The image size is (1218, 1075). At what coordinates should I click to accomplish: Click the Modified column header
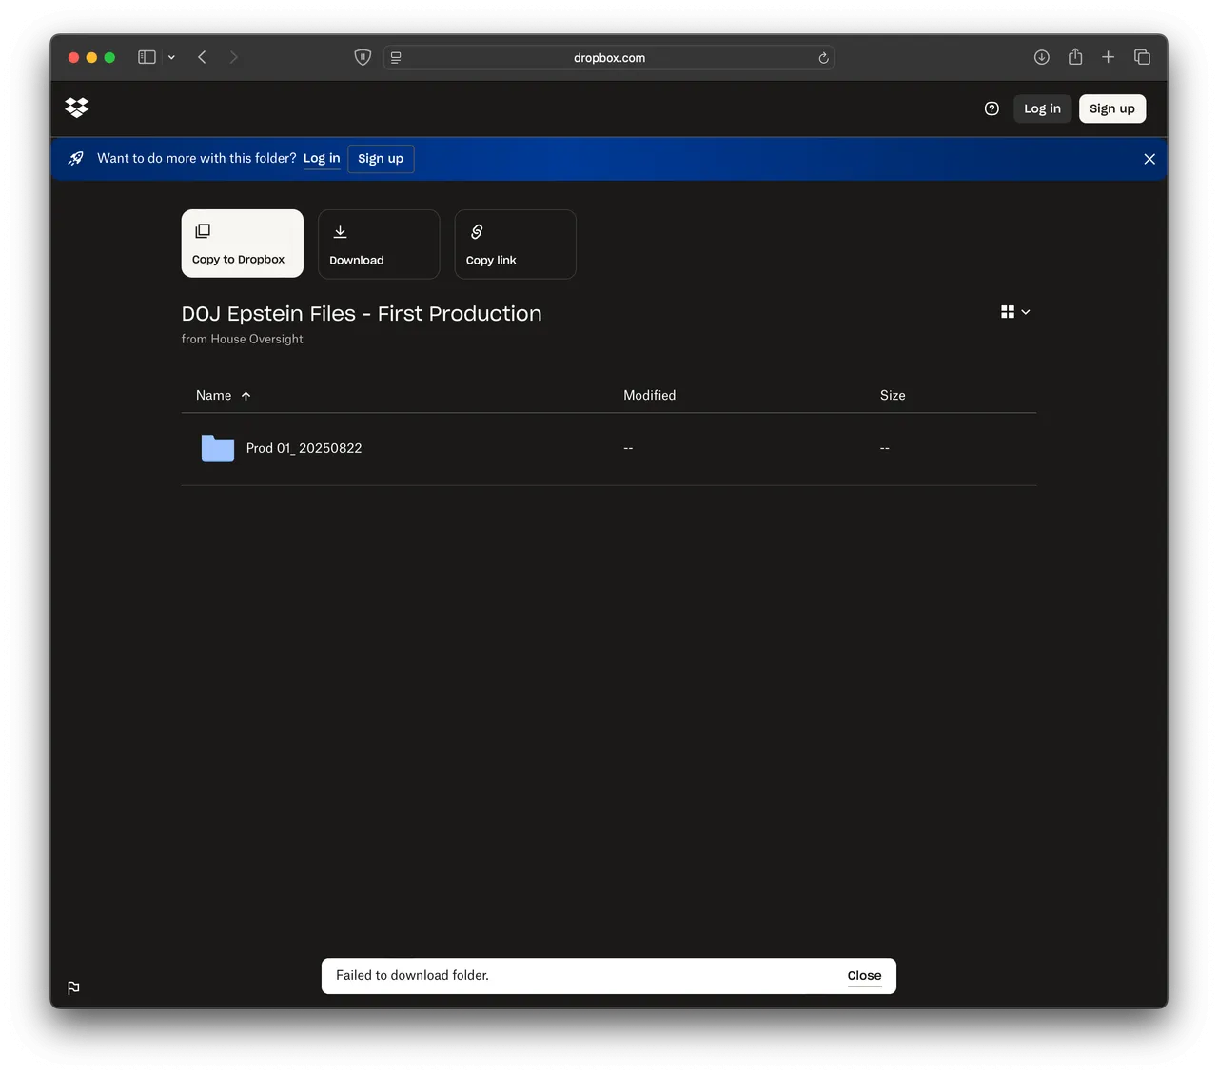[x=650, y=396]
